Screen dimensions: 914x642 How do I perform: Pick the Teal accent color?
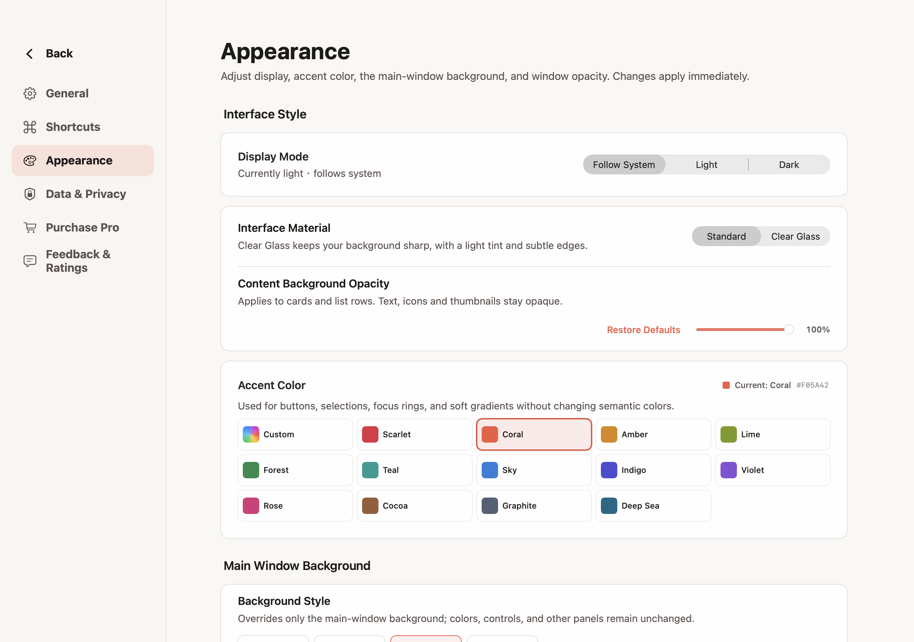415,470
